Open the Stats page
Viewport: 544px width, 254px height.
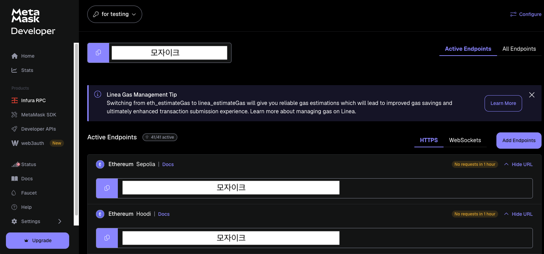27,70
